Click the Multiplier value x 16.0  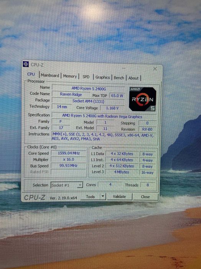click(69, 159)
